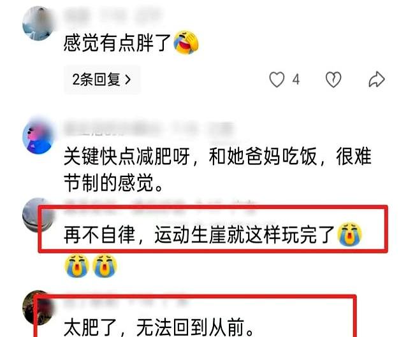Open the gray avatar beside "再不自律" comment
The width and height of the screenshot is (408, 337).
click(38, 215)
